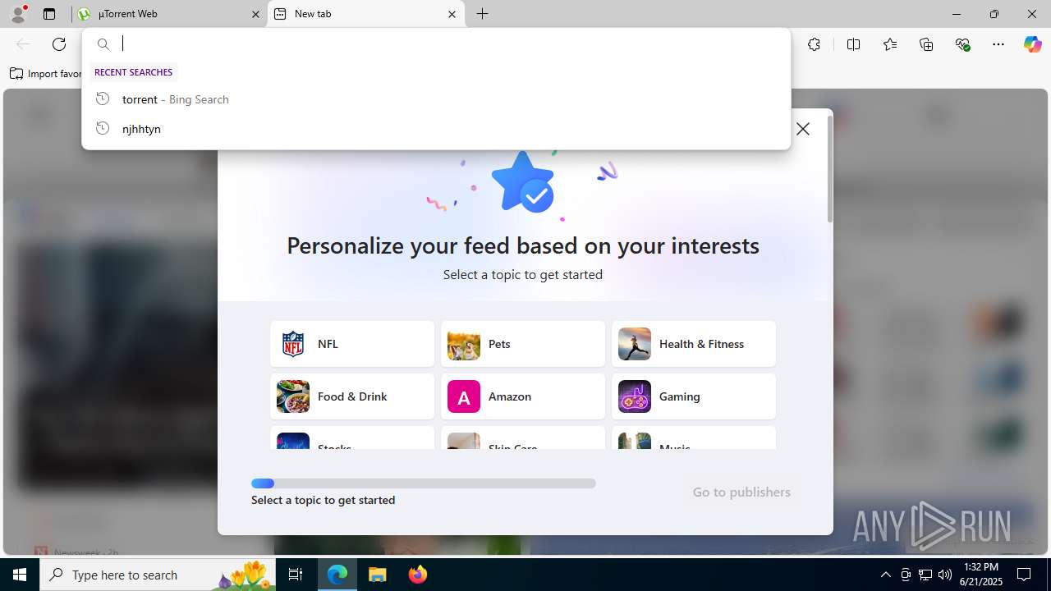Open a new tab with plus button

click(483, 14)
